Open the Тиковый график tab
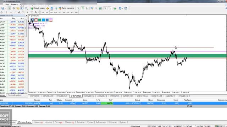The width and height of the screenshot is (227, 127). pyautogui.click(x=15, y=95)
